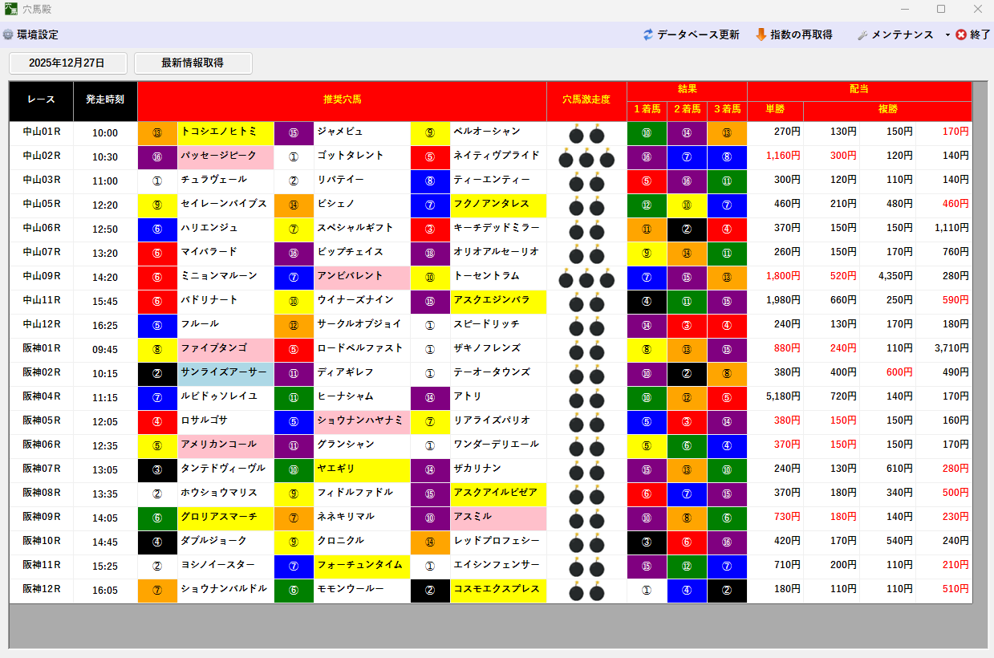
Task: Open the メンテナンス wrench icon
Action: 862,35
